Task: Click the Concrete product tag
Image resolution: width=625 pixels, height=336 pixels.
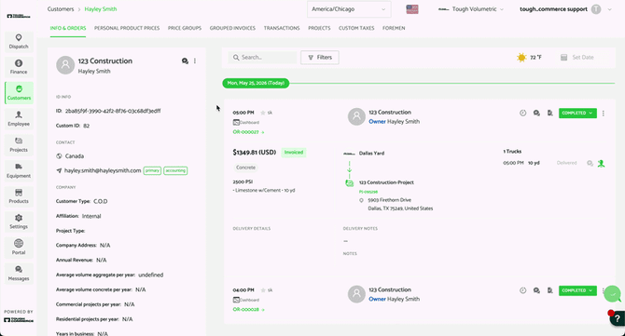Action: pyautogui.click(x=245, y=168)
